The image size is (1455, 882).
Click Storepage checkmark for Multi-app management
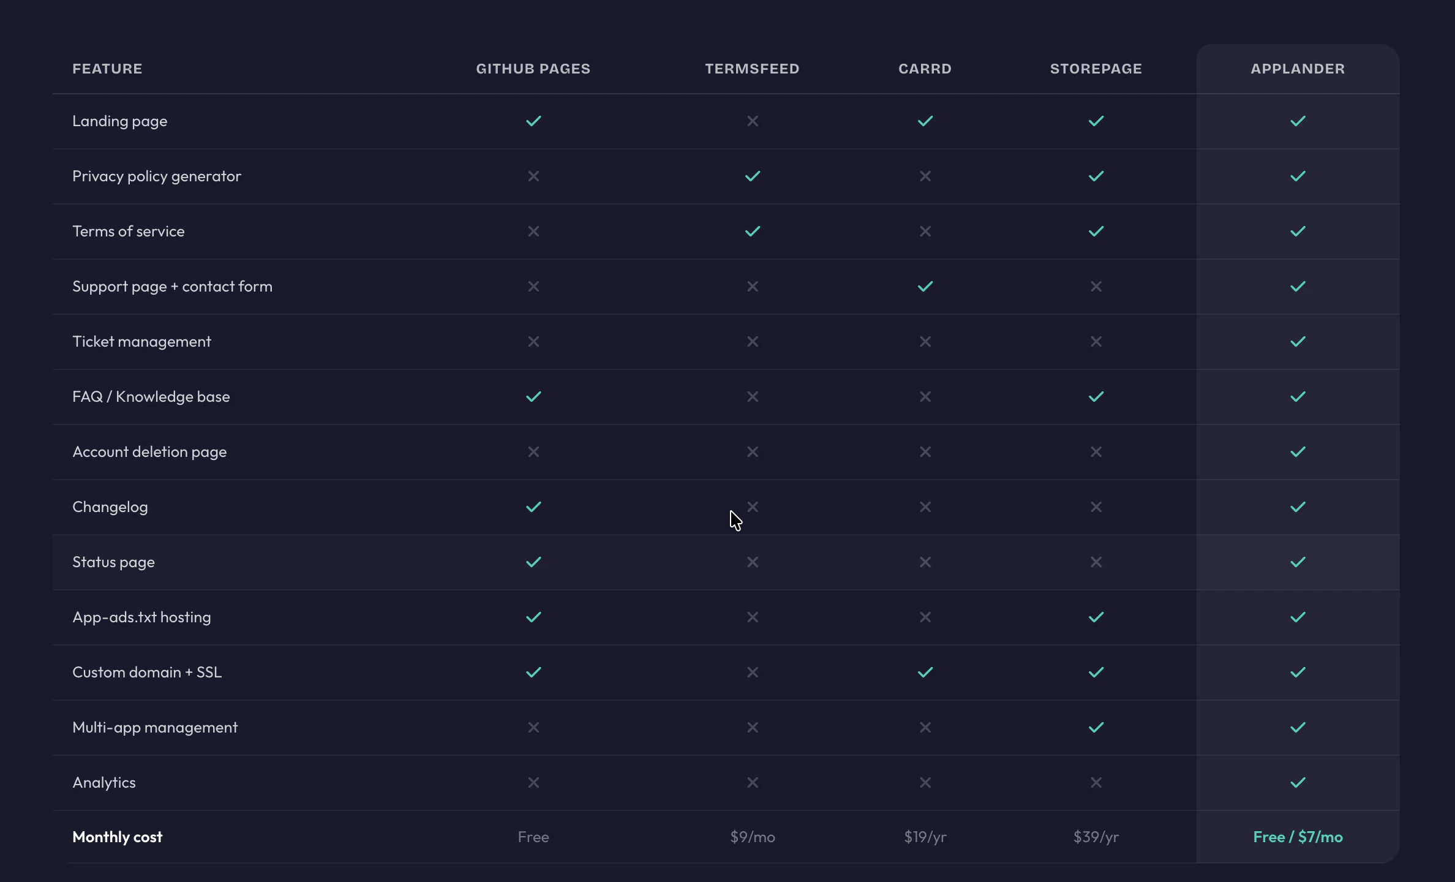coord(1096,728)
